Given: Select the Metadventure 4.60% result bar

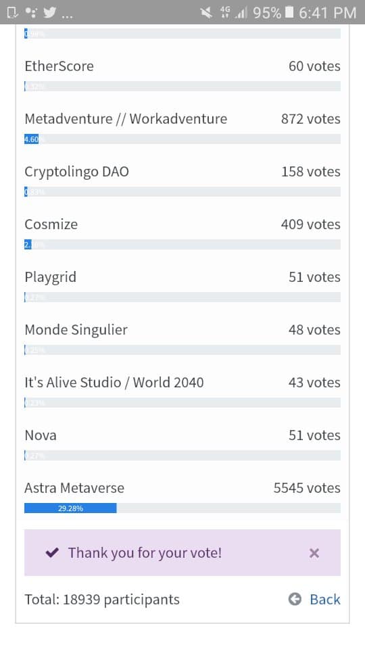Looking at the screenshot, I should click(x=182, y=139).
